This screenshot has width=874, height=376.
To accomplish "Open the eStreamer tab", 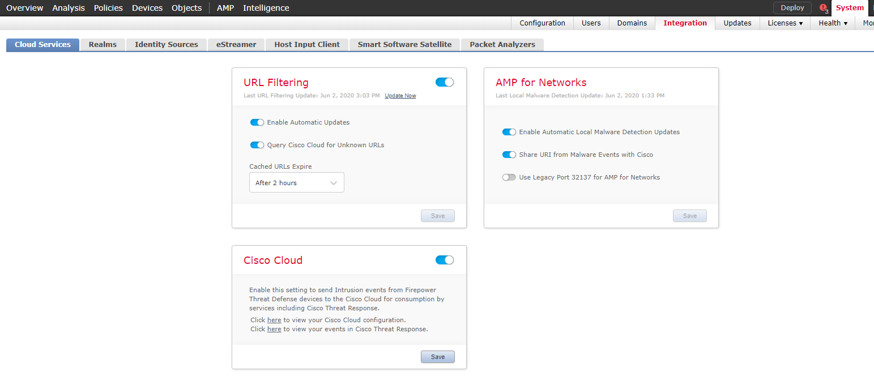I will coord(236,45).
